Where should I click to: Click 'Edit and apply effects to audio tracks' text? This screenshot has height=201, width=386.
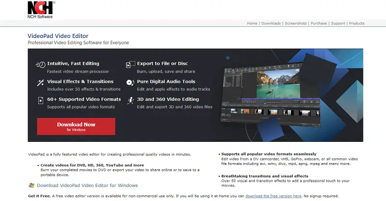tap(174, 89)
